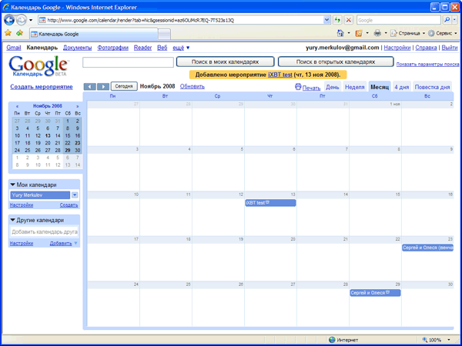Screen dimensions: 462x346
Task: Click the magnifier search icon
Action: point(447,20)
